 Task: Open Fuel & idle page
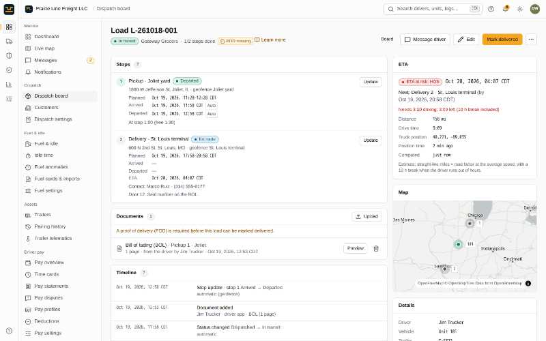(x=59, y=144)
